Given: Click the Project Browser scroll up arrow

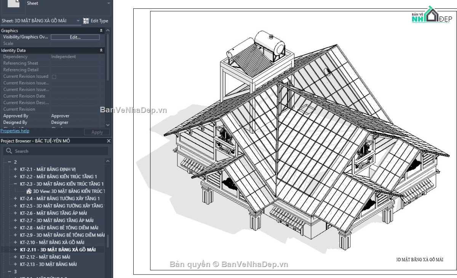Looking at the screenshot, I should coord(108,162).
